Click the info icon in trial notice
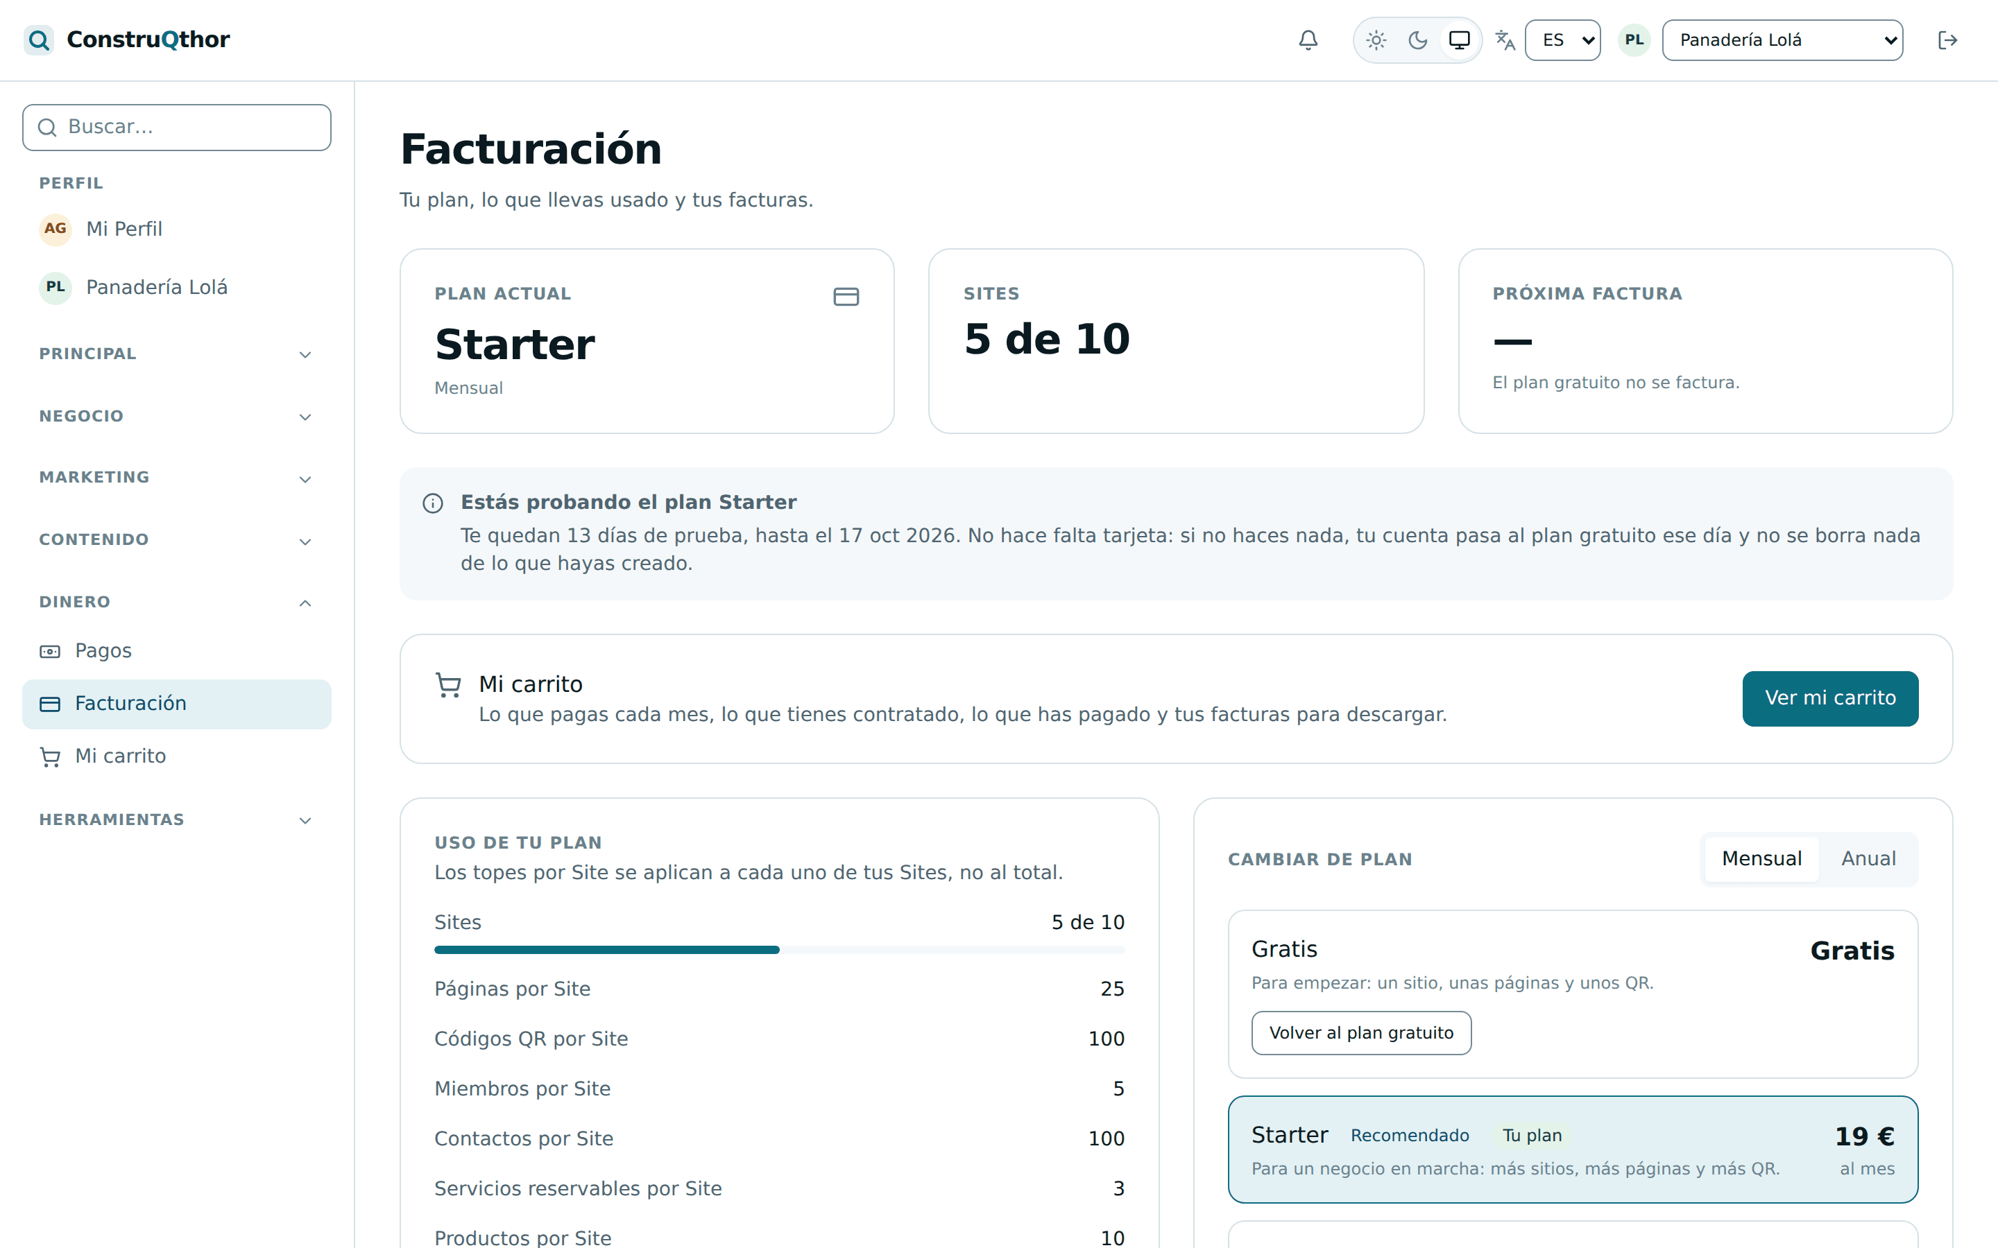Image resolution: width=1998 pixels, height=1248 pixels. (433, 503)
